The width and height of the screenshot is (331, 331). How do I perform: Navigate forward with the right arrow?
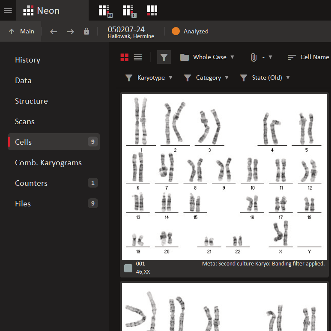click(71, 31)
